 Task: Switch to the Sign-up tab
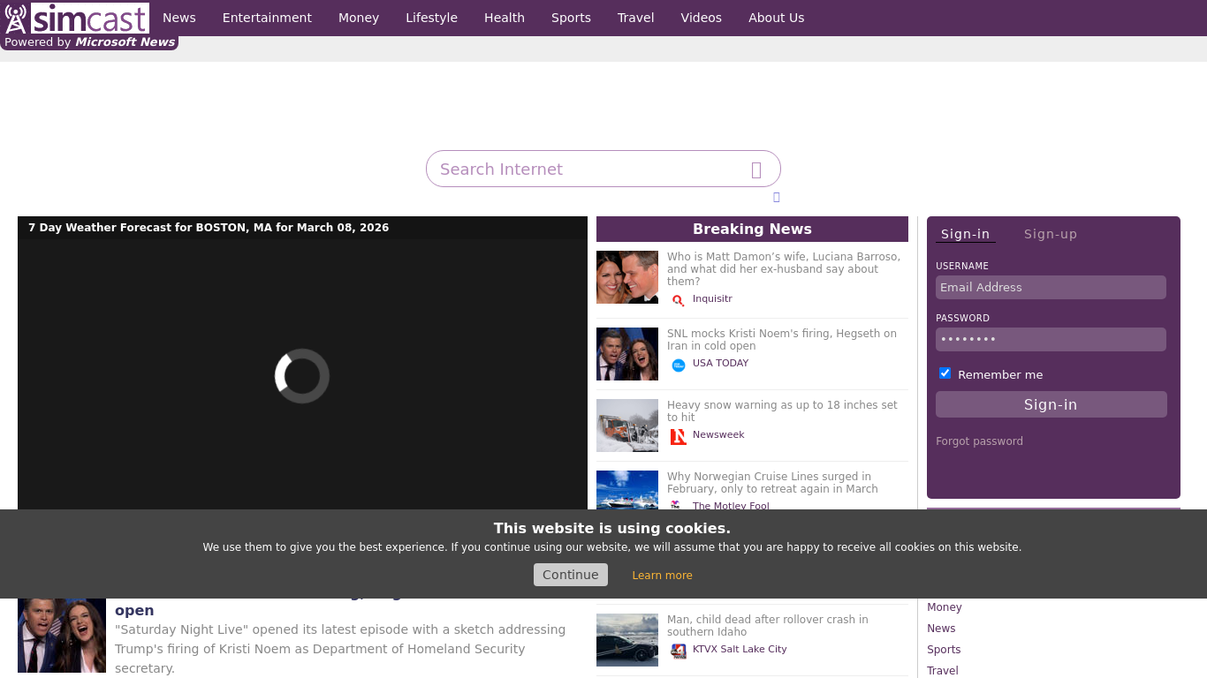click(1050, 234)
